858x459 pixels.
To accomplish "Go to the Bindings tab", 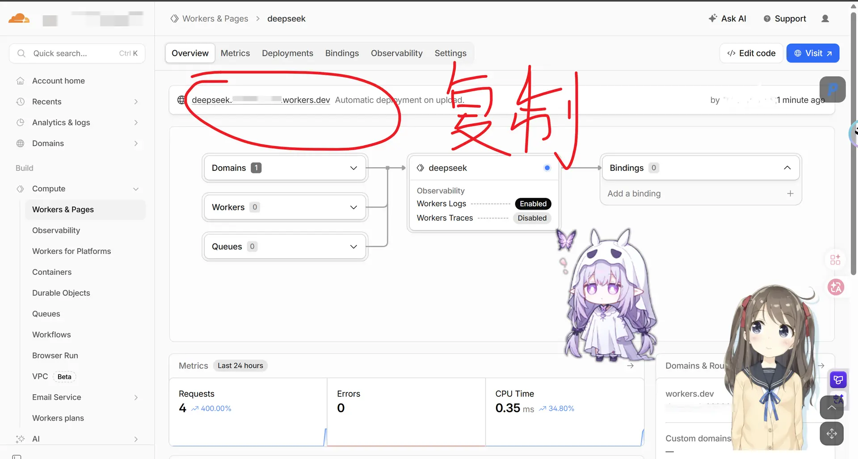I will point(342,53).
